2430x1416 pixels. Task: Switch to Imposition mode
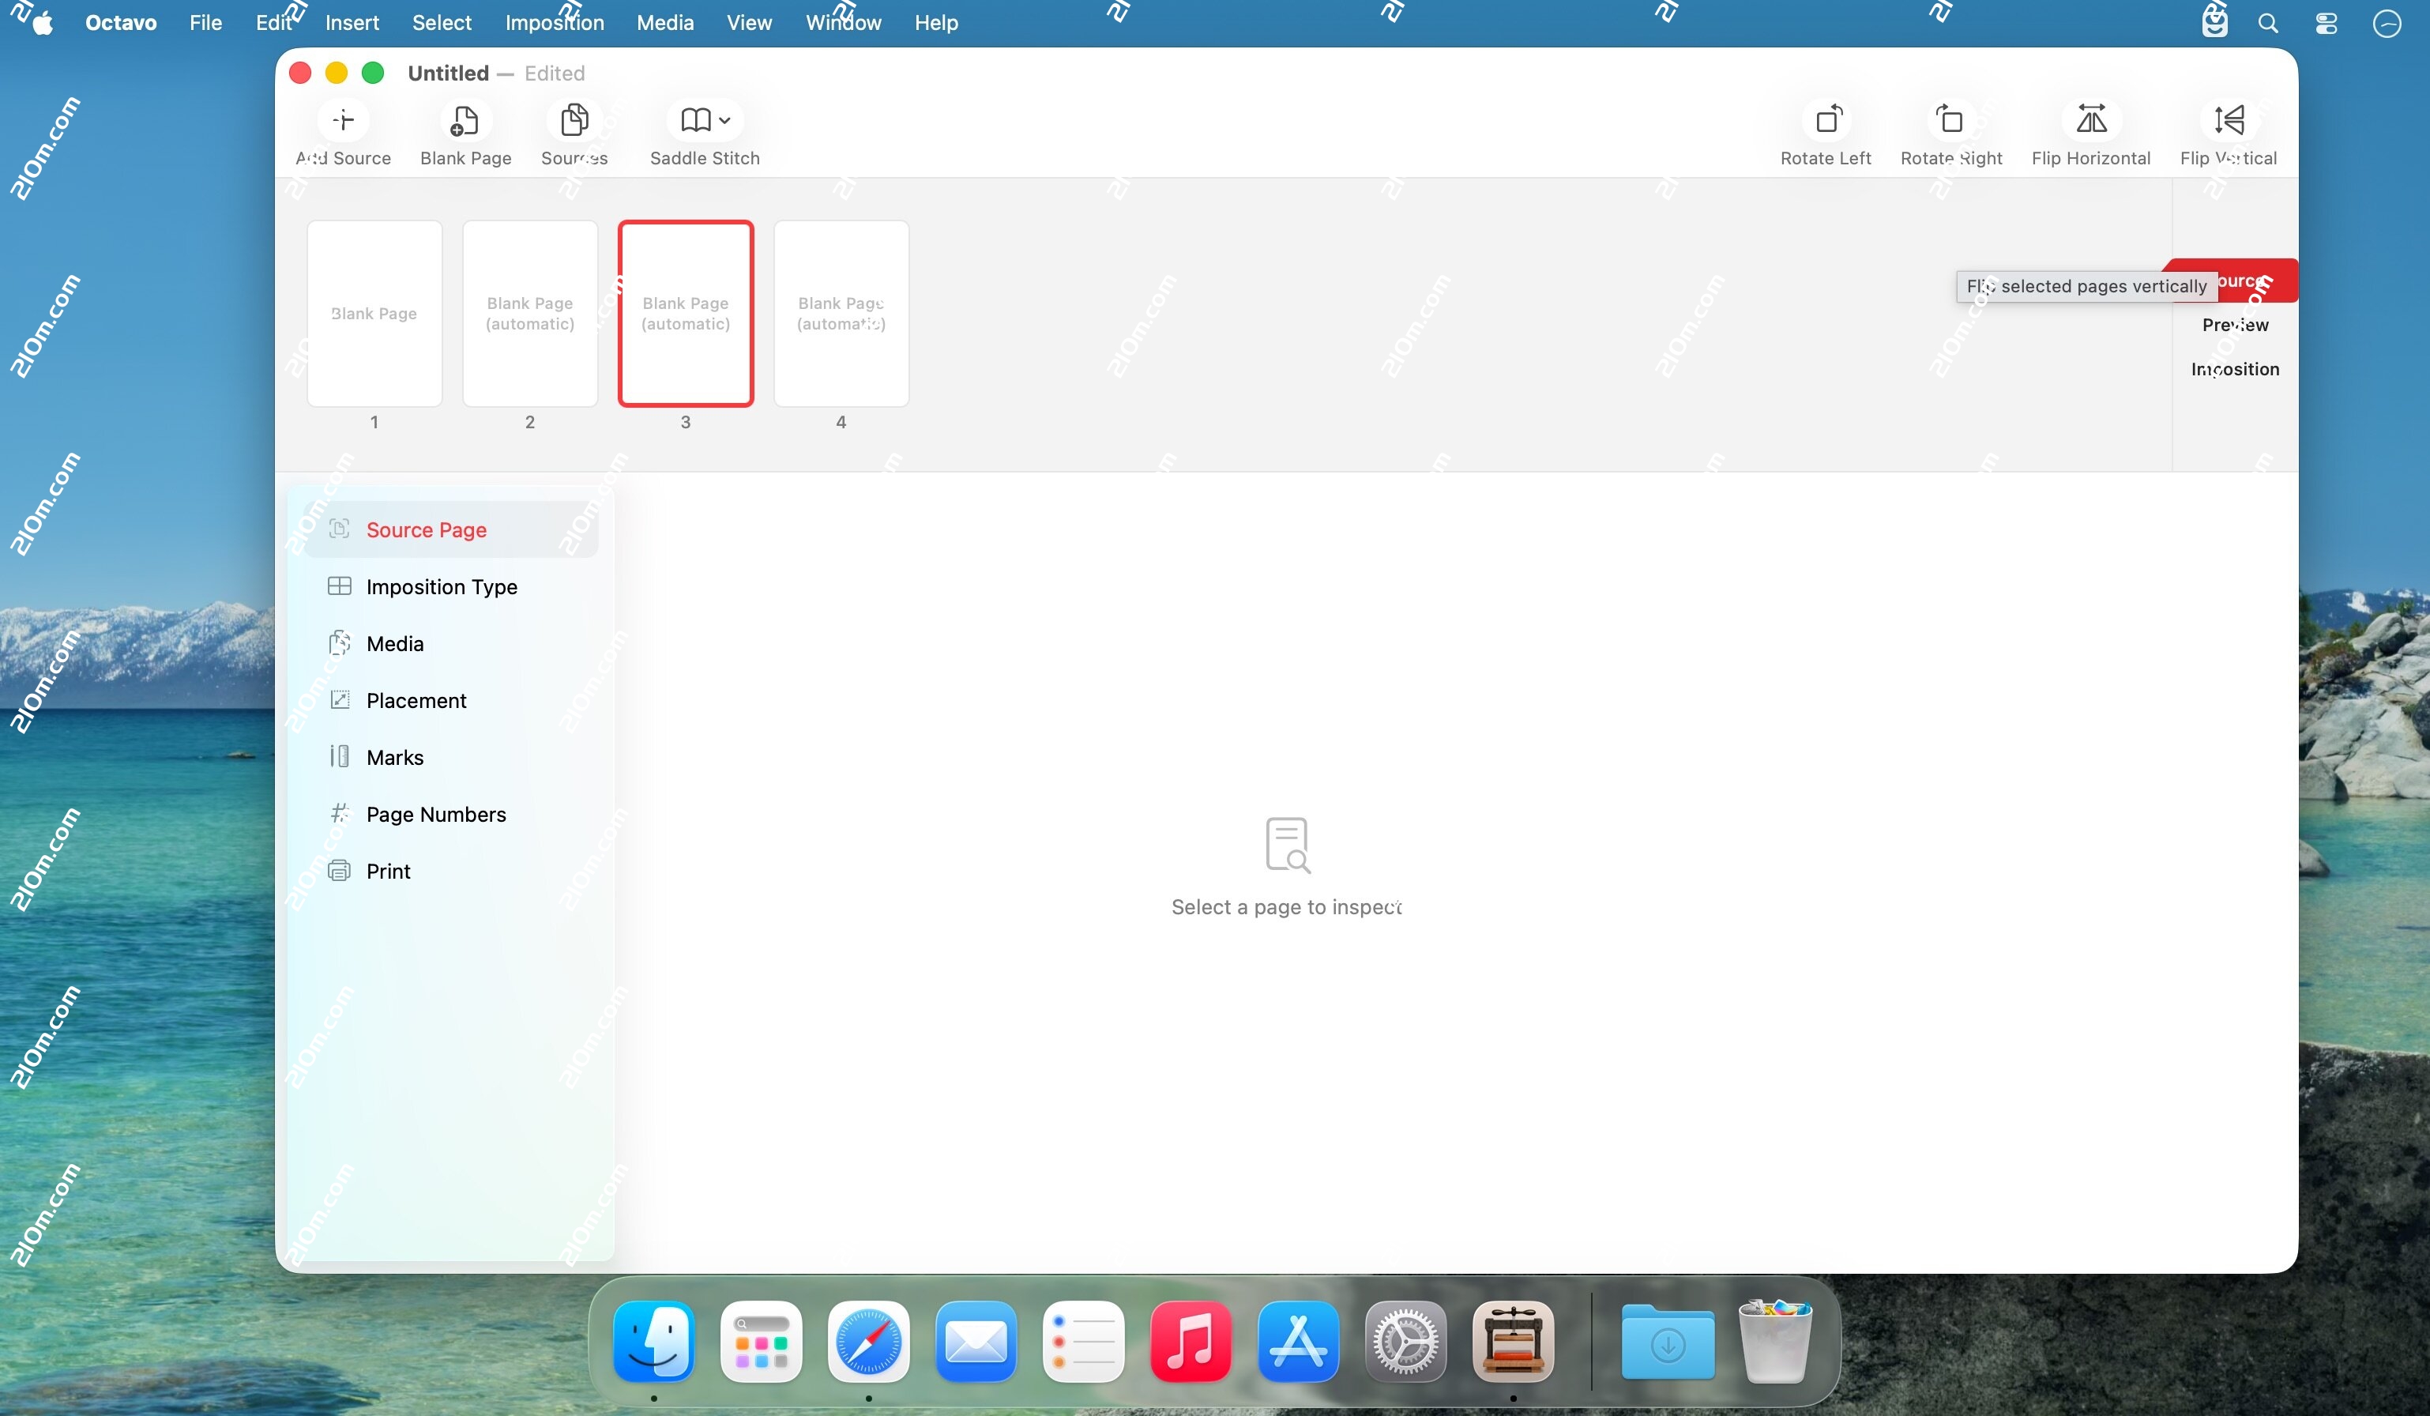click(2235, 370)
